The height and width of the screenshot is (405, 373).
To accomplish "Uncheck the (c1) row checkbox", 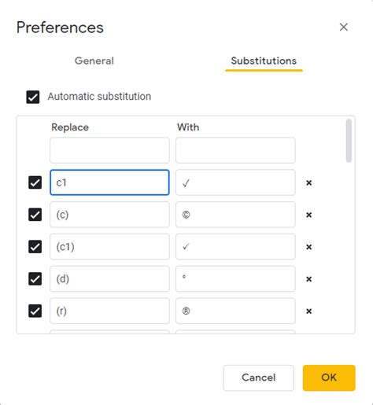I will coord(35,247).
